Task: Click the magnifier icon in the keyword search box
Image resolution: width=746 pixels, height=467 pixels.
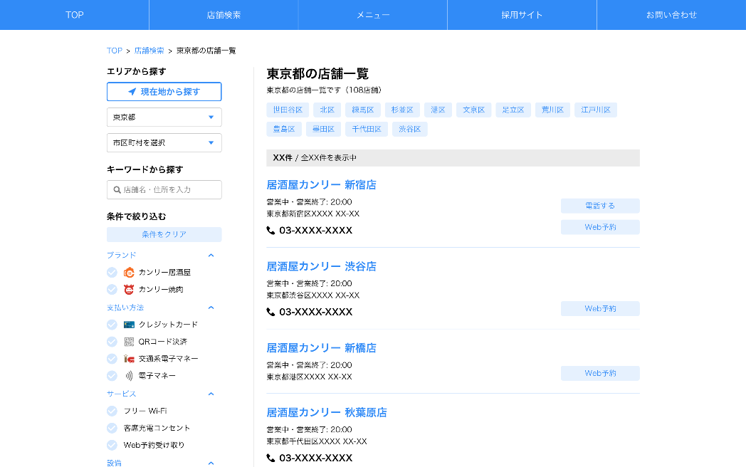Action: (x=117, y=190)
